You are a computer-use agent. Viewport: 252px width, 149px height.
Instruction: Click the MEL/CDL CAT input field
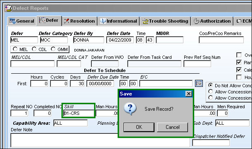pos(69,64)
